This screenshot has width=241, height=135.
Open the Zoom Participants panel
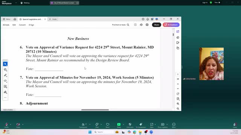pyautogui.click(x=83, y=125)
